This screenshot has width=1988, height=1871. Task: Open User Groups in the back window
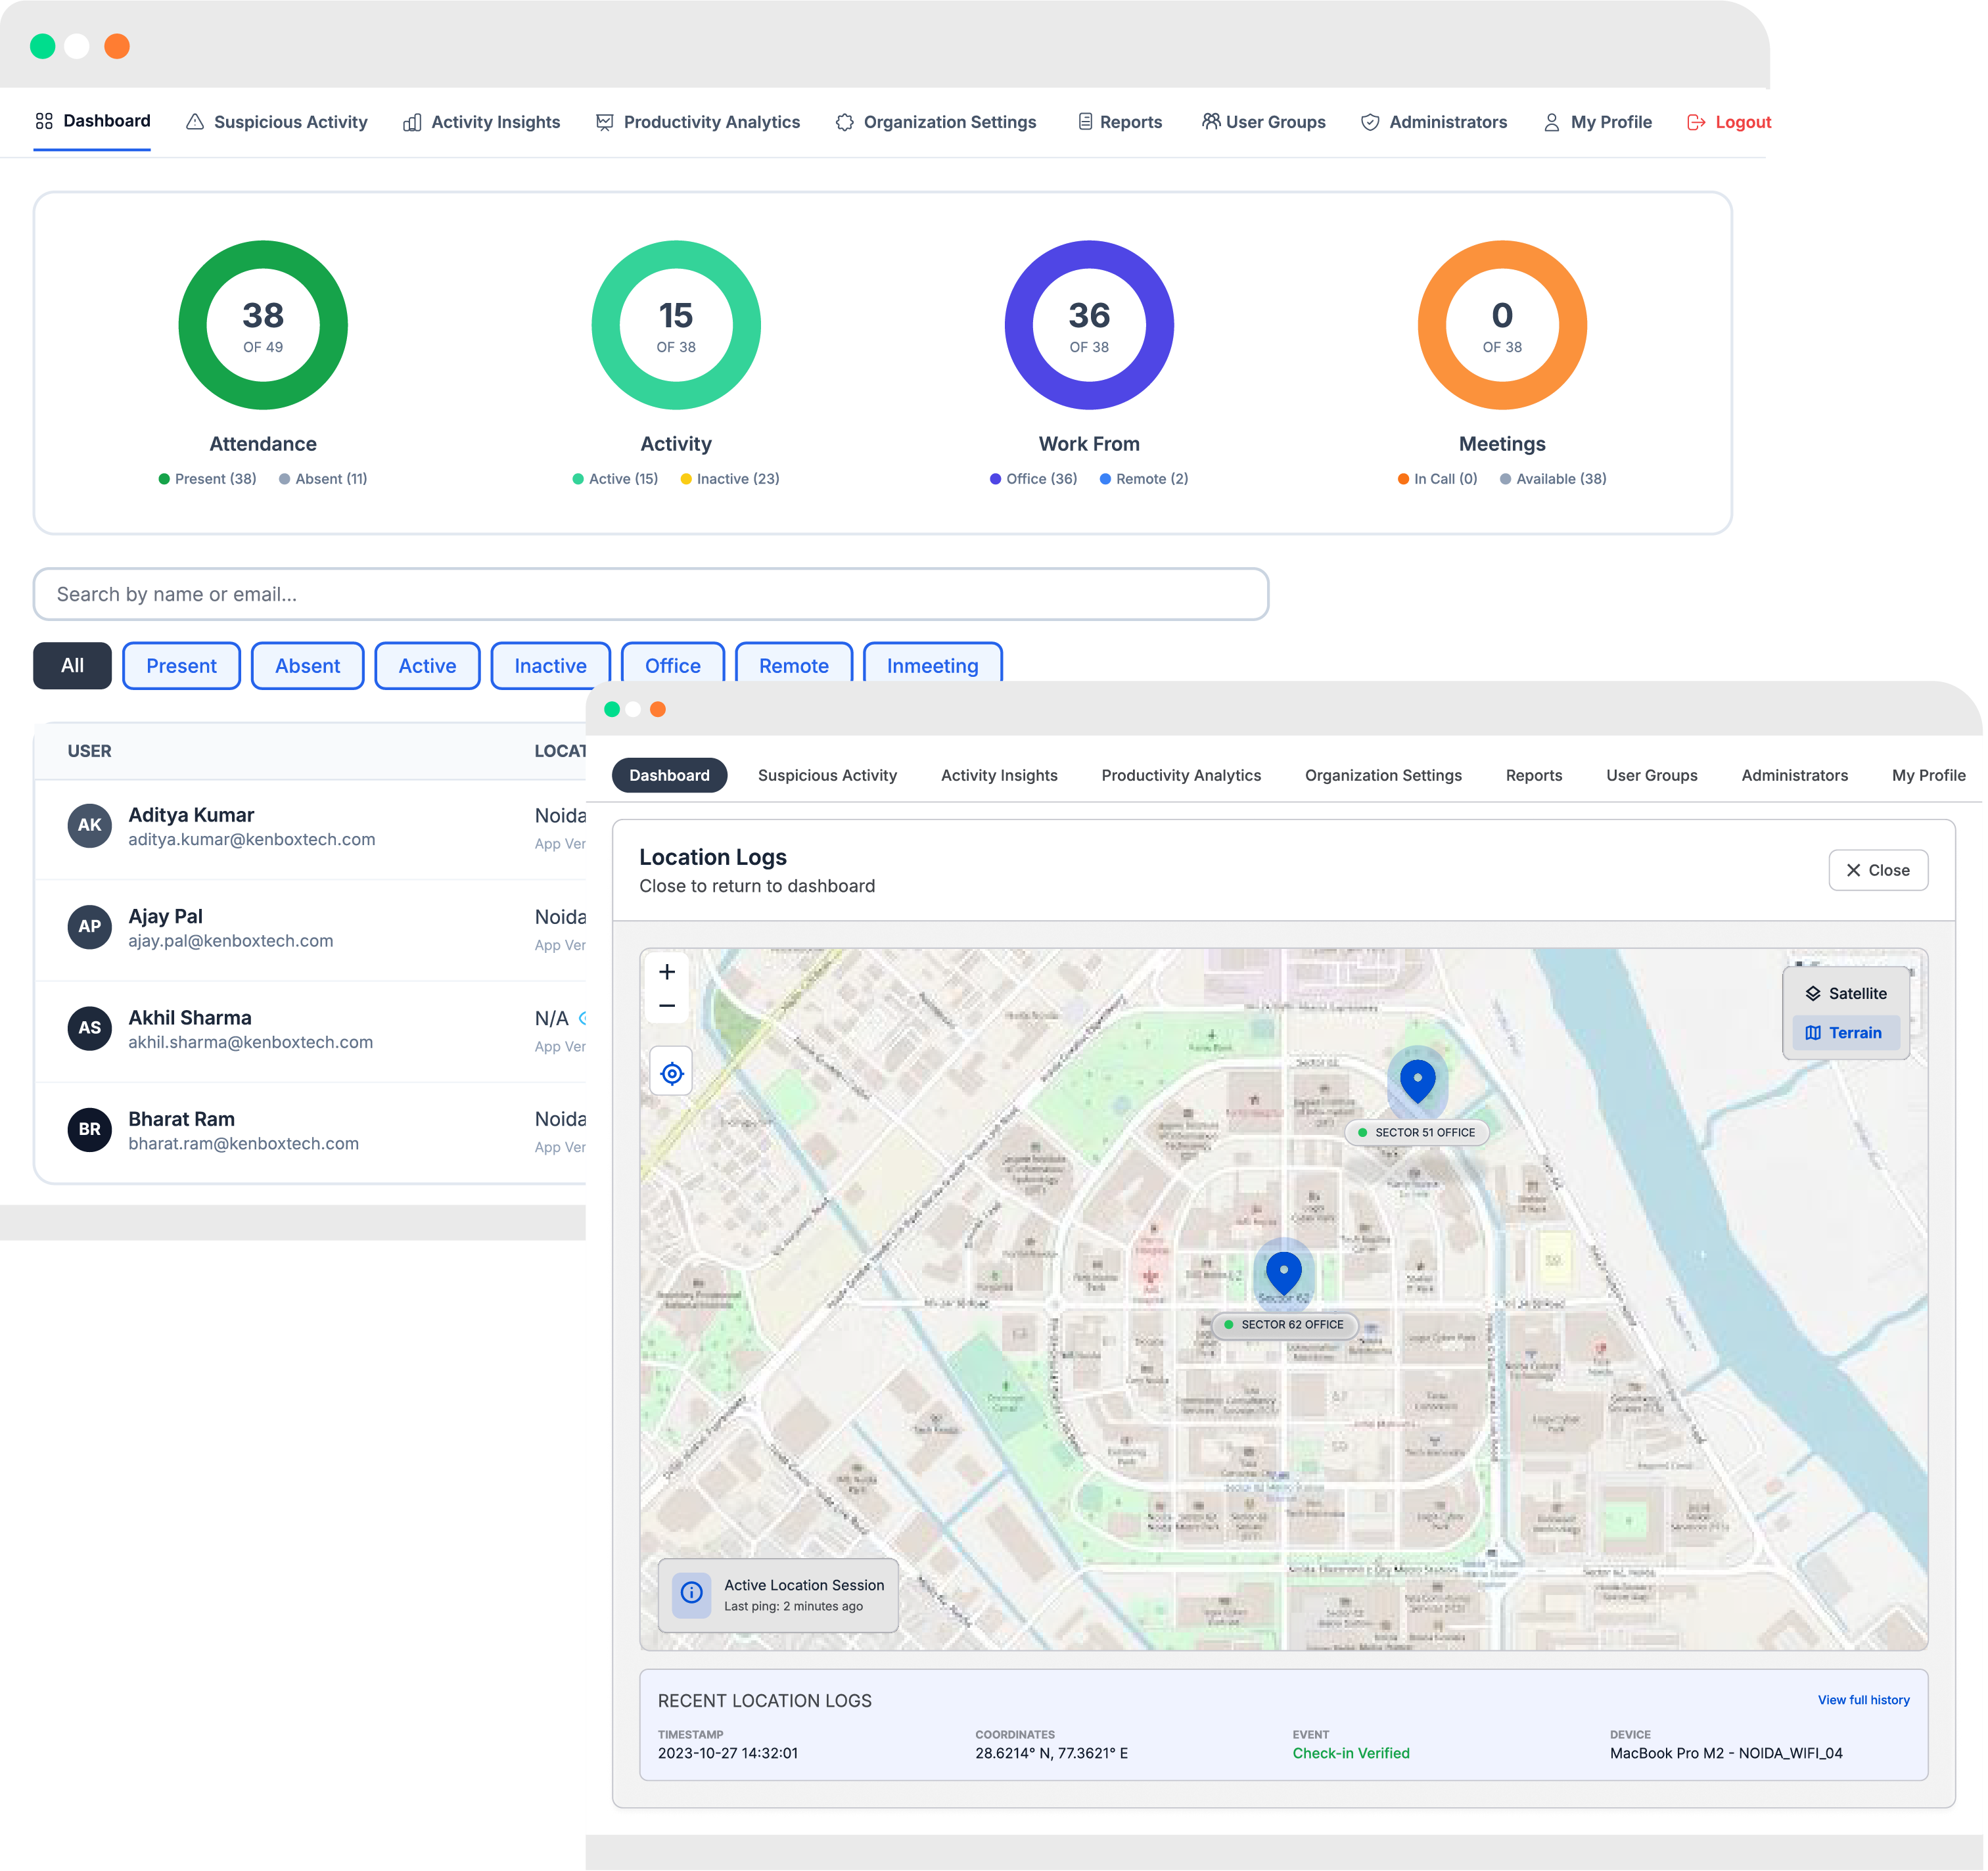point(1264,122)
